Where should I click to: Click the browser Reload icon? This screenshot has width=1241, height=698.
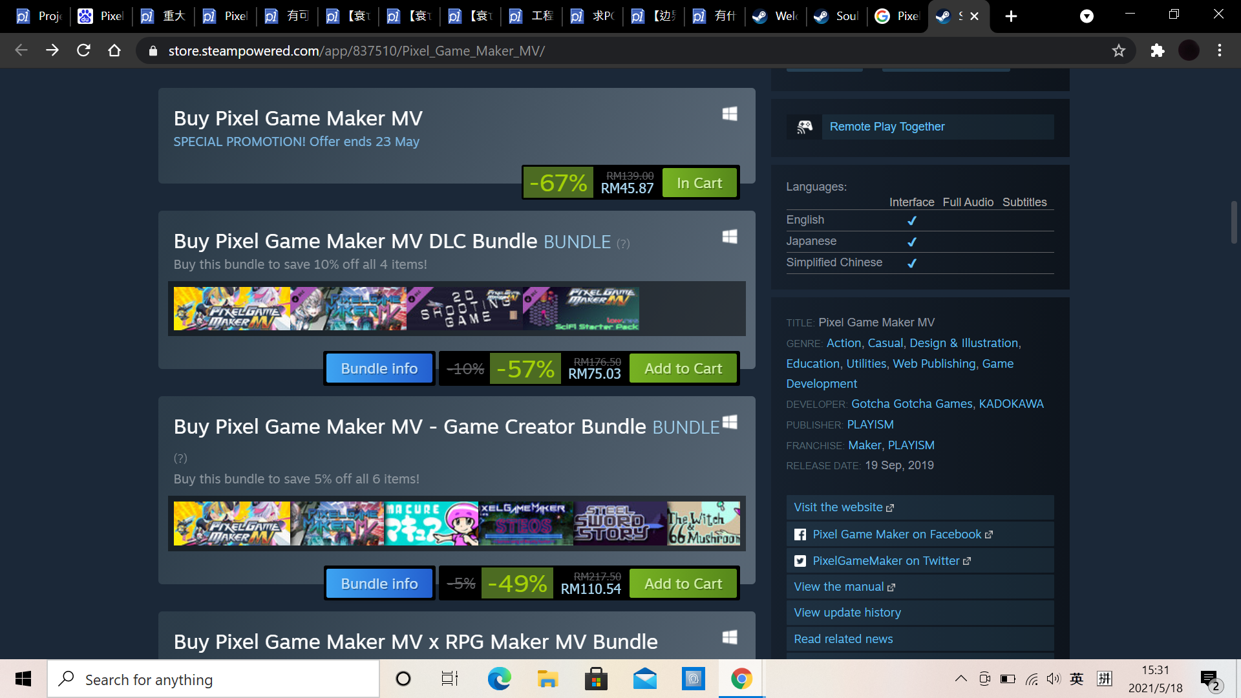tap(83, 50)
